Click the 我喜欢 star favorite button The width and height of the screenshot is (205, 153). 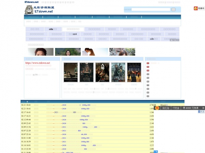199,8
